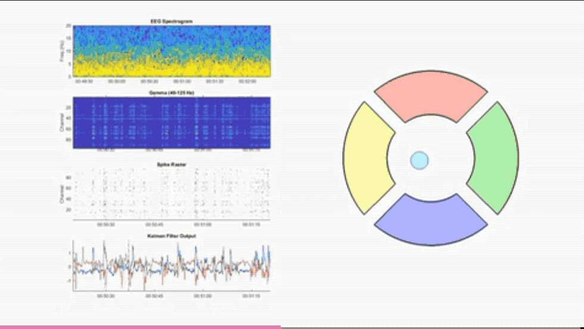Screen dimensions: 584x329
Task: Click the light blue cursor circle in center
Action: tap(420, 160)
